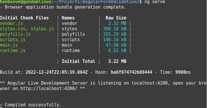This screenshot has height=108, width=207.
Task: Click the 'Names' column header
Action: pos(68,18)
